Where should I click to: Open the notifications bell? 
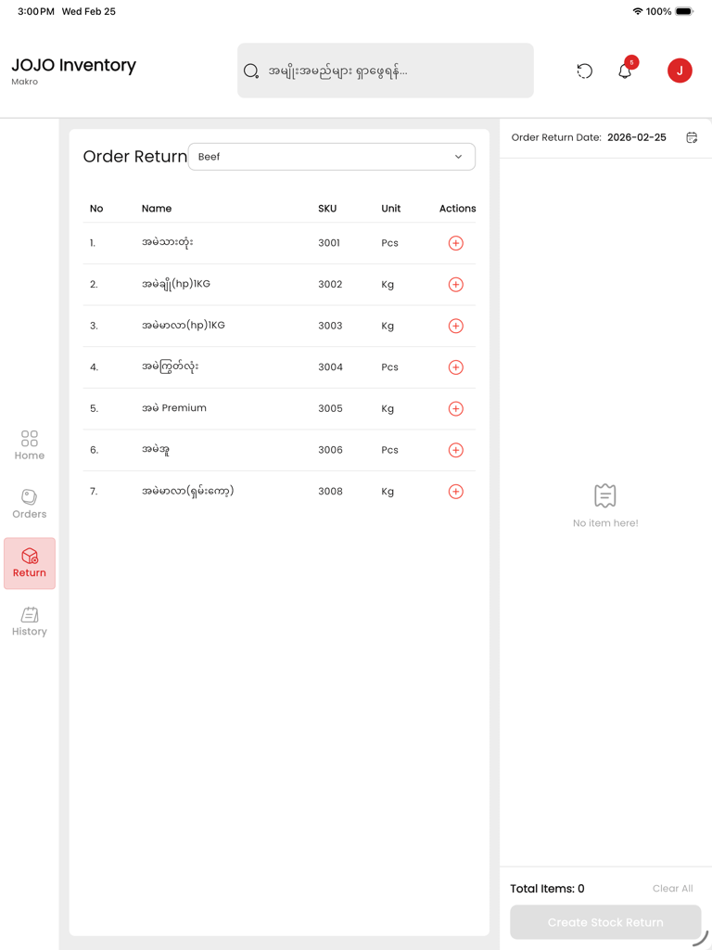click(625, 71)
